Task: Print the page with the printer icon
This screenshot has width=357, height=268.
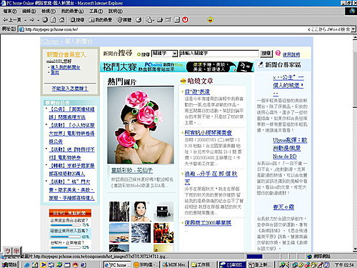Action: [x=160, y=20]
